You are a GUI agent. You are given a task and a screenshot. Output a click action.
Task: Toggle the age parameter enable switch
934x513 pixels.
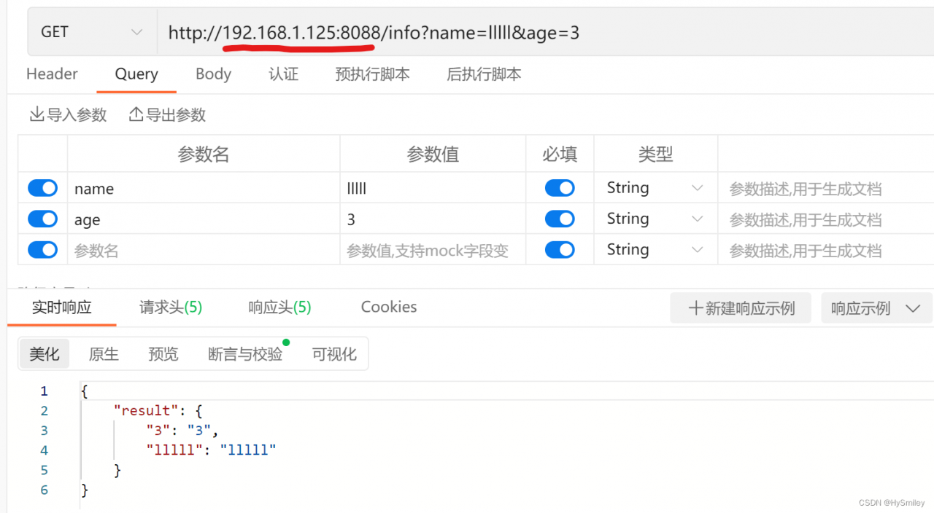43,219
